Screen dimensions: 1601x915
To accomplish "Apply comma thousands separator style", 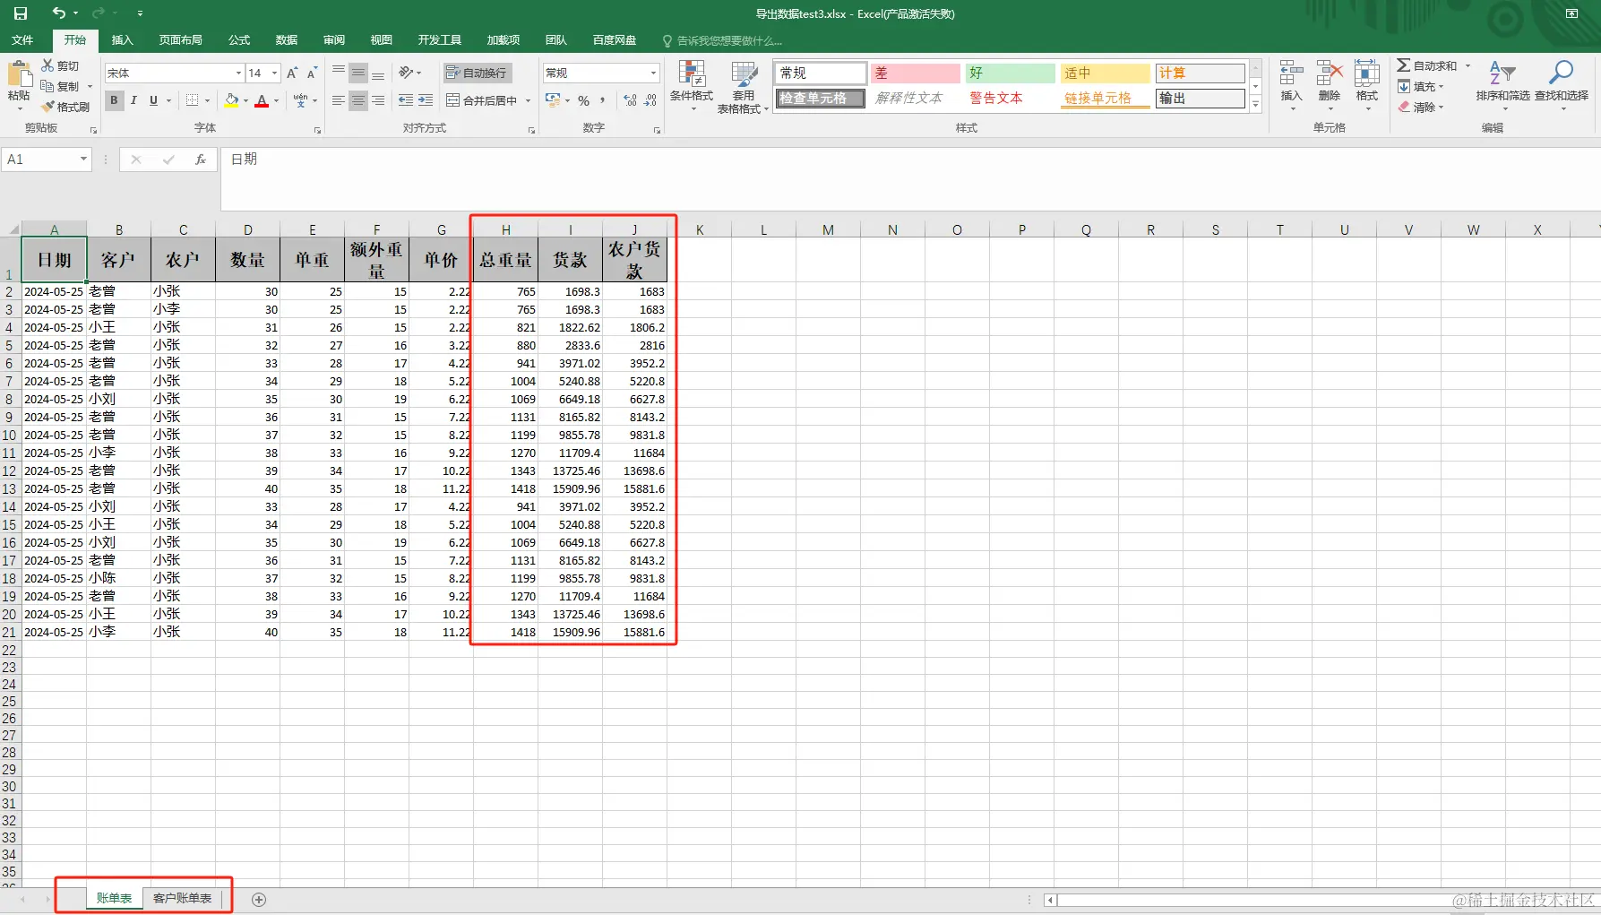I will (603, 100).
